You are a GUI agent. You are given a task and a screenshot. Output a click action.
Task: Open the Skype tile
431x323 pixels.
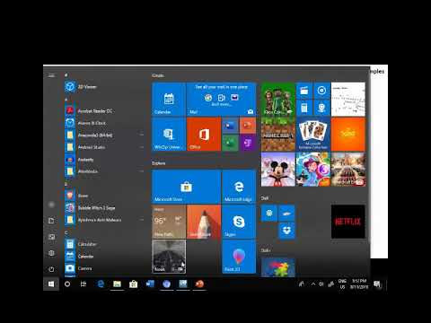(x=239, y=222)
